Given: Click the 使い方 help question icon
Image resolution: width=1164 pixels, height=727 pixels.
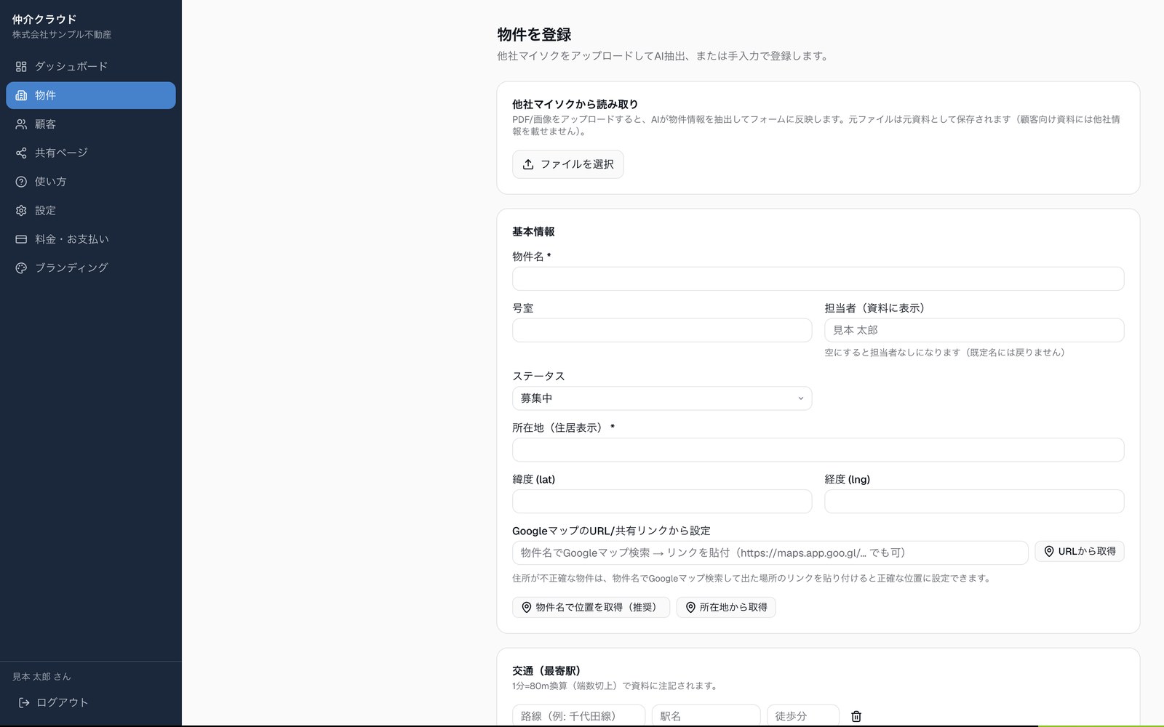Looking at the screenshot, I should 21,182.
